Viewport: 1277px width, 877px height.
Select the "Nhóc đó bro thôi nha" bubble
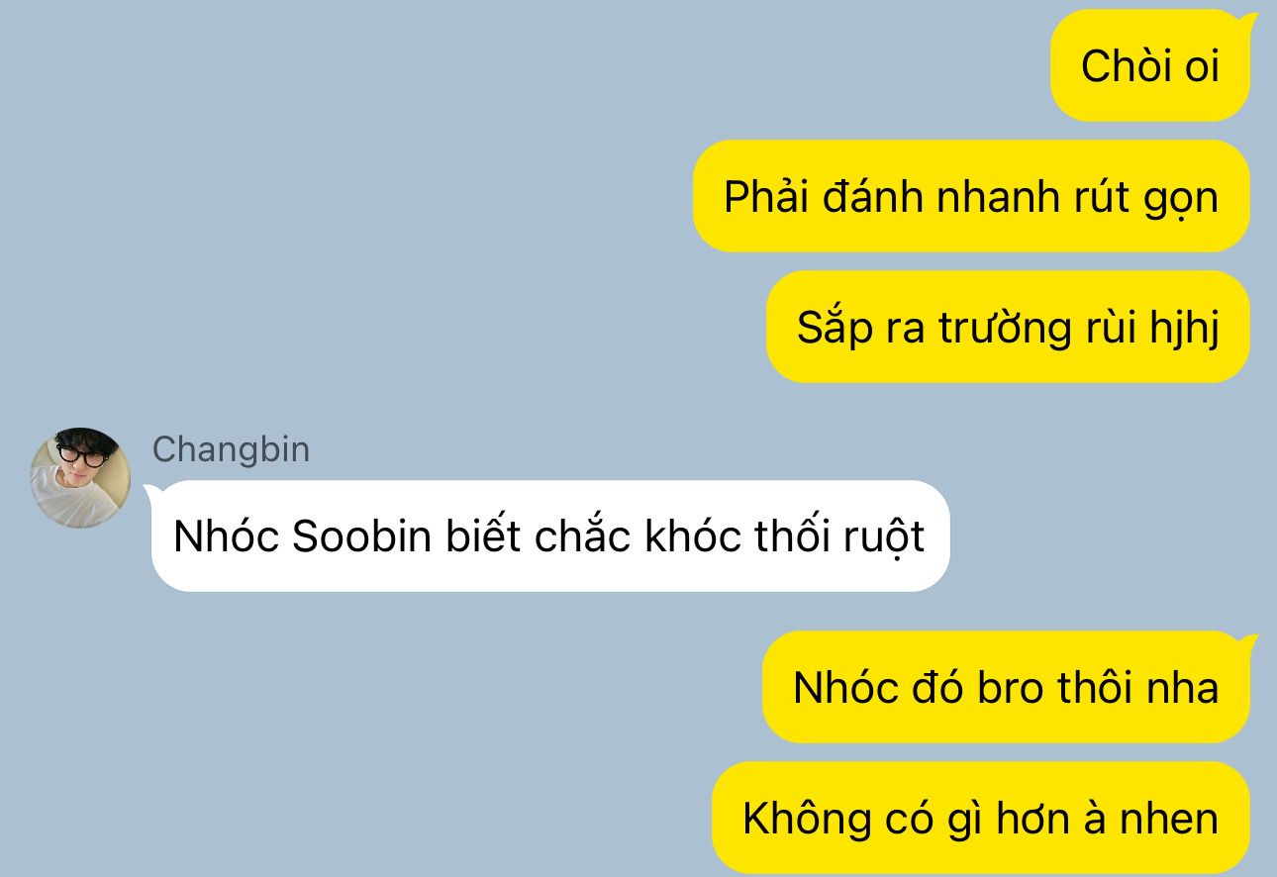coord(1006,687)
